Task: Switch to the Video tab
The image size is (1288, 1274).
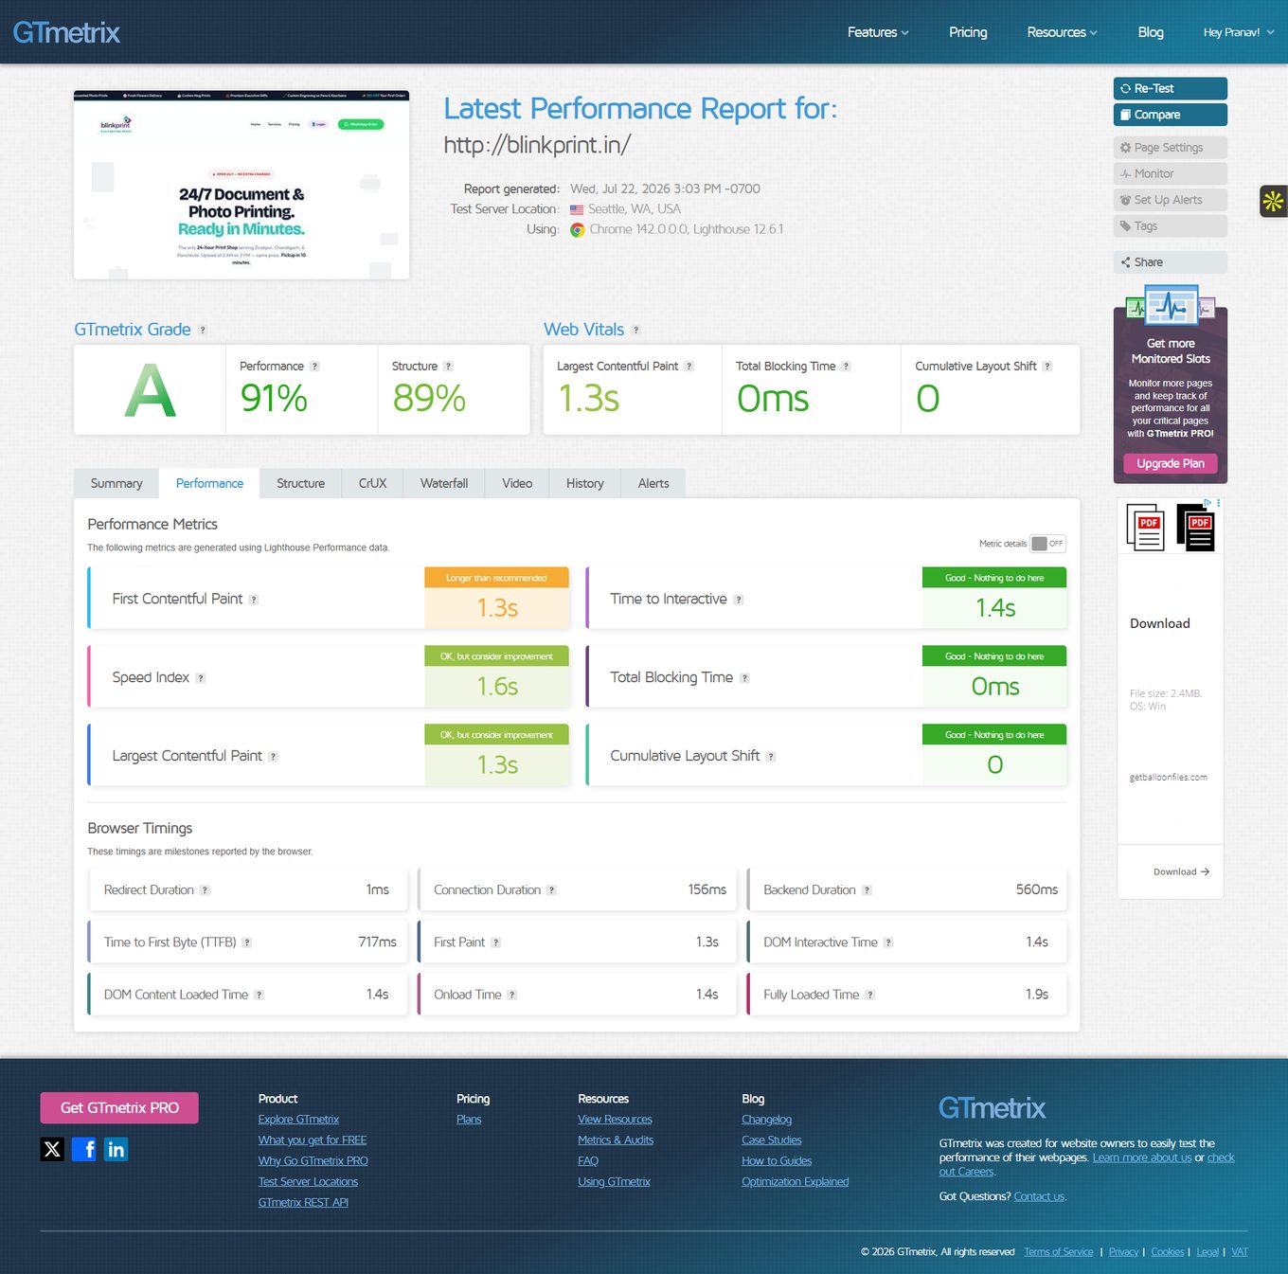Action: [517, 483]
